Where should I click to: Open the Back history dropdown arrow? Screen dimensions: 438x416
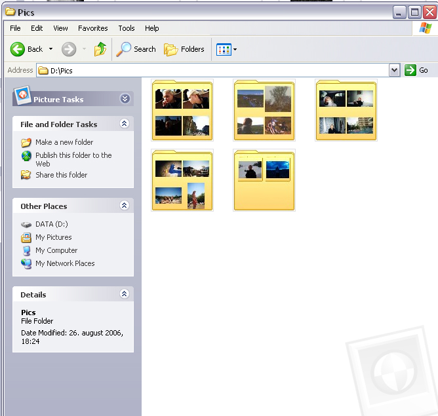50,49
